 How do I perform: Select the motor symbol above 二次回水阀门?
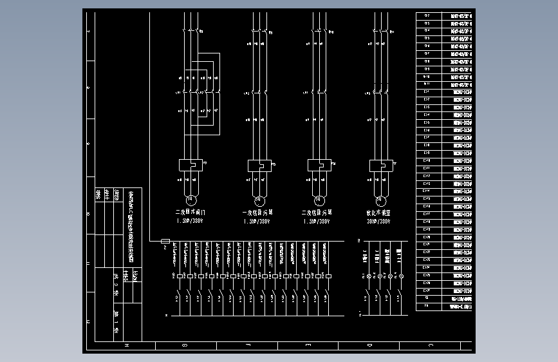[x=191, y=200]
